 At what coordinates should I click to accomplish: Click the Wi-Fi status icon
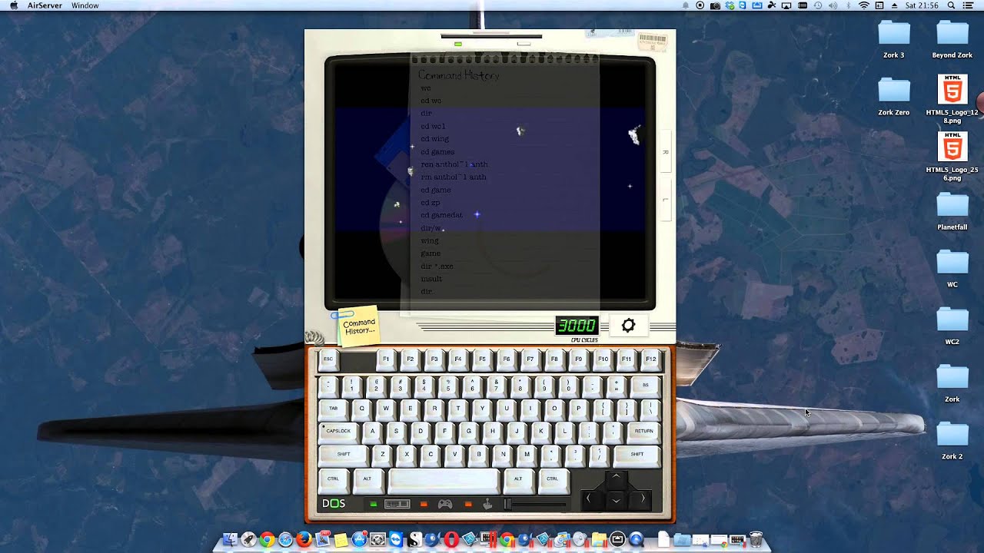(864, 5)
